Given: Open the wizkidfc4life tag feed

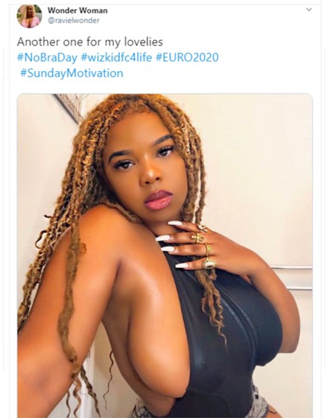Looking at the screenshot, I should [116, 58].
